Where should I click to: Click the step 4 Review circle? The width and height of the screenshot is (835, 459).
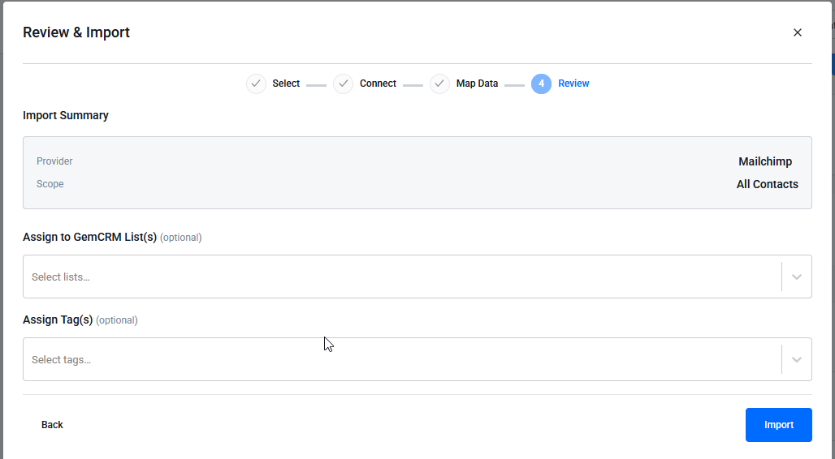[x=541, y=84]
